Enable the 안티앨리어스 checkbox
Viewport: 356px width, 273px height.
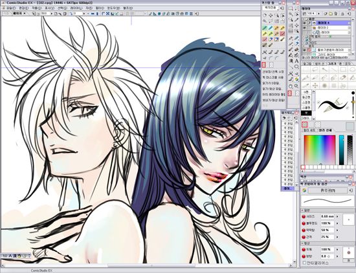tap(304, 263)
